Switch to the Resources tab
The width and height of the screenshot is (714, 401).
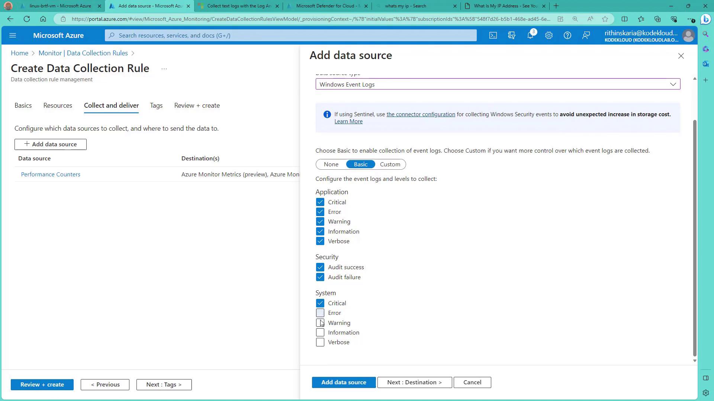point(58,105)
